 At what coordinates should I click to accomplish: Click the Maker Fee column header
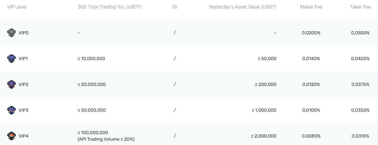311,7
